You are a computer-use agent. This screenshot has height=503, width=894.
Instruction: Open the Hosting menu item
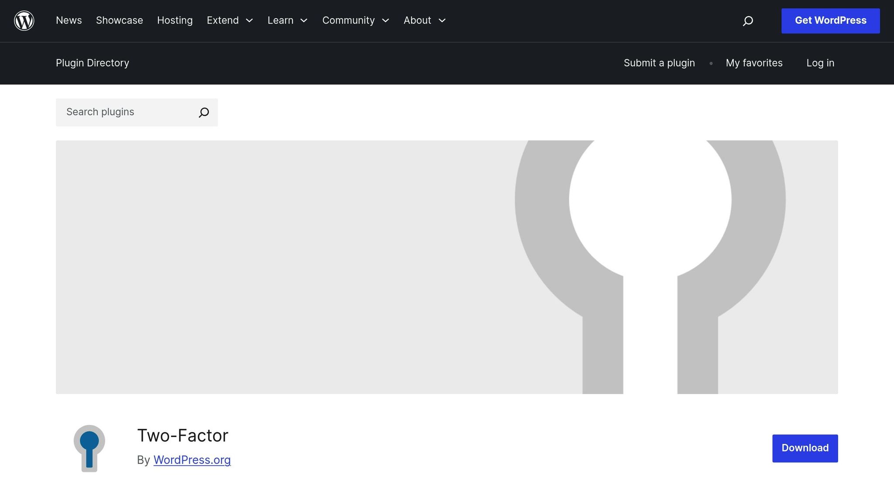pos(175,21)
